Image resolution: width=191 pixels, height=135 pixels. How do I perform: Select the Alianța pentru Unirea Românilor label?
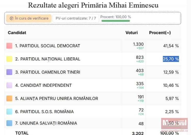pyautogui.click(x=57, y=99)
